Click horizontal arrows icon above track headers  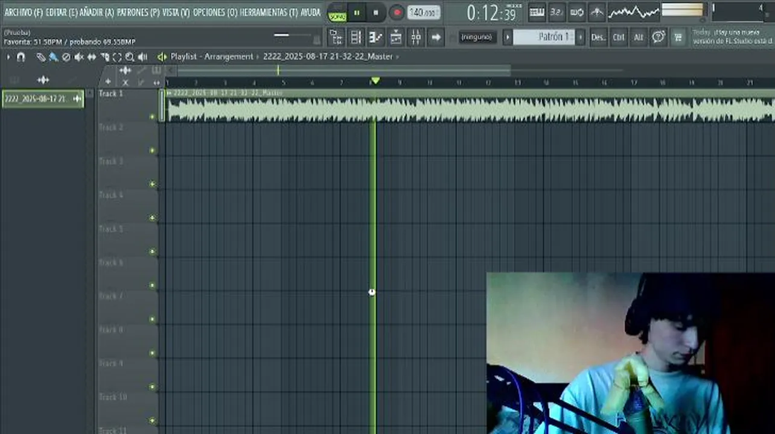point(156,82)
